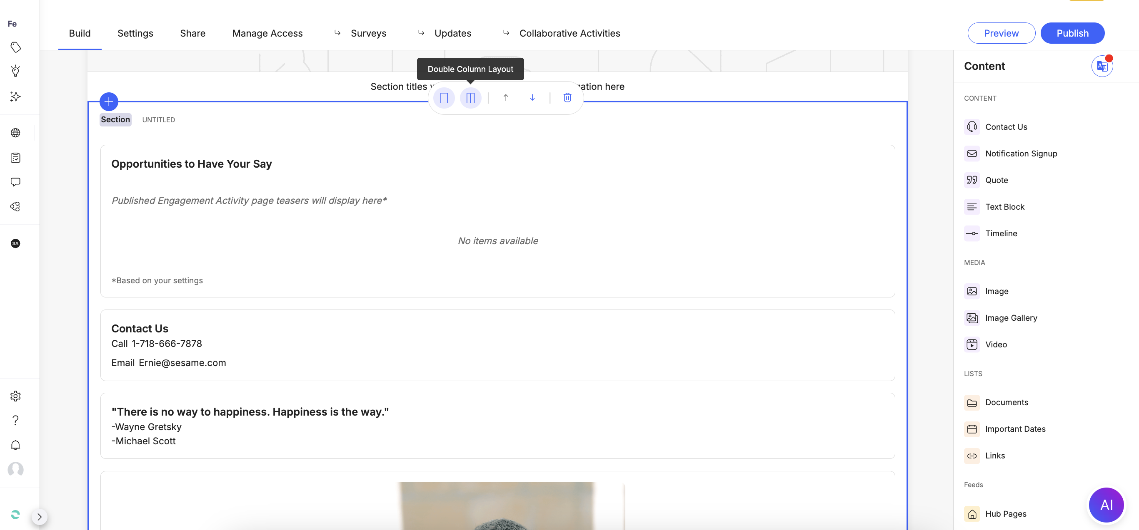Click the UNTITLED section title field
Viewport: 1139px width, 530px height.
pyautogui.click(x=158, y=119)
